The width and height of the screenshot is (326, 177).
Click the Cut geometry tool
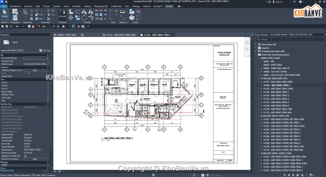(39, 14)
